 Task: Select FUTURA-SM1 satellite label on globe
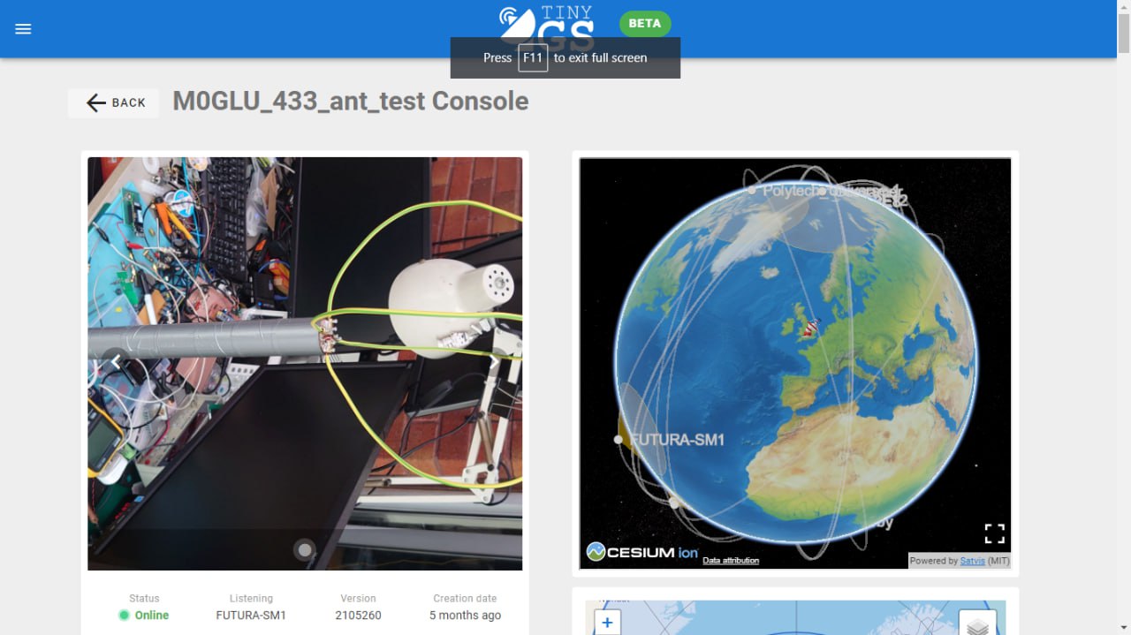(677, 439)
